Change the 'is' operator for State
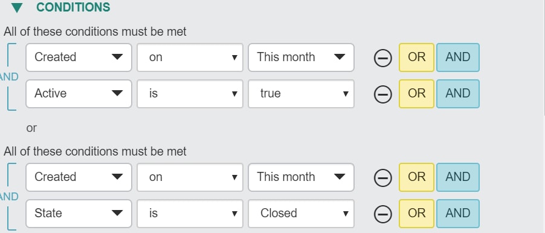 pos(190,214)
